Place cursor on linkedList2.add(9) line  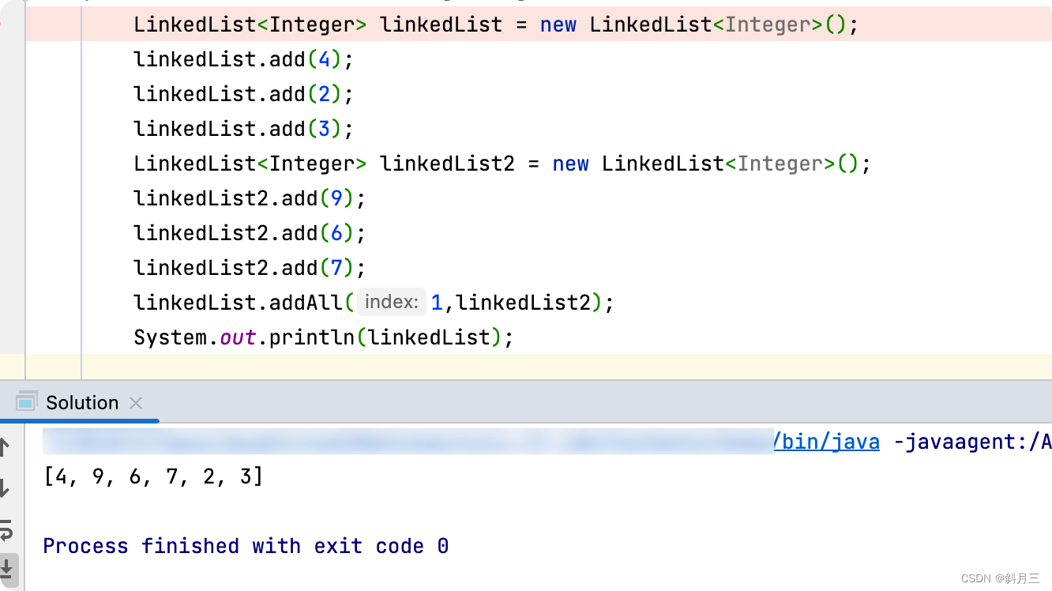pos(250,198)
